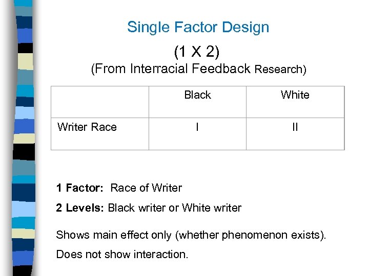Image resolution: width=369 pixels, height=276 pixels.
Task: Click the bold "2 Levels:" label
Action: tap(80, 208)
